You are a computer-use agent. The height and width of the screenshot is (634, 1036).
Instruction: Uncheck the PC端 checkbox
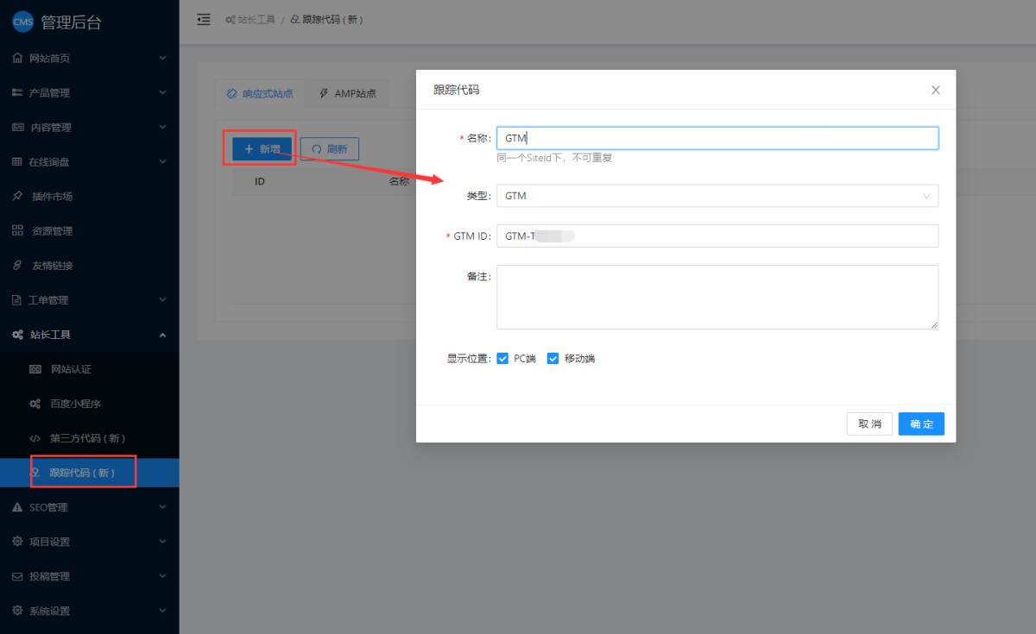click(503, 359)
